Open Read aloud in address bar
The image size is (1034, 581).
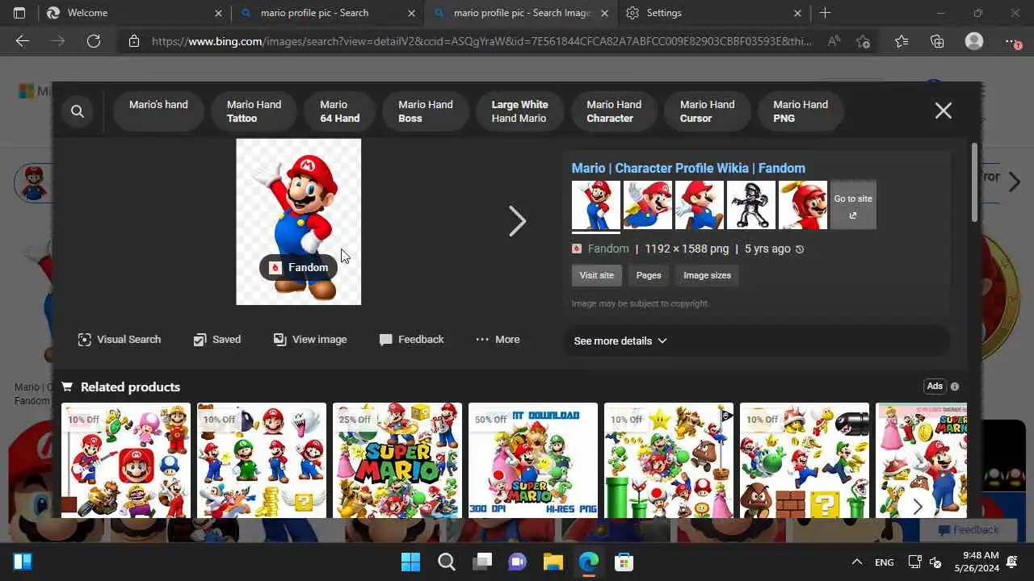click(834, 41)
